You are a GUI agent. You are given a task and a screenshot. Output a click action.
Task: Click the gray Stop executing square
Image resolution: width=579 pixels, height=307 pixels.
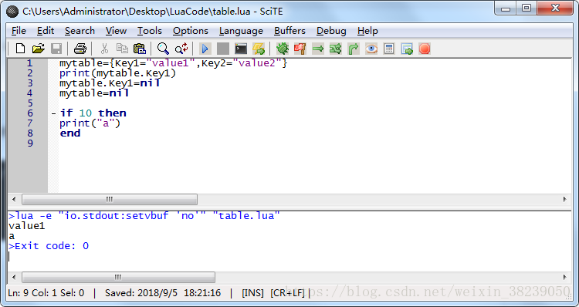click(222, 49)
